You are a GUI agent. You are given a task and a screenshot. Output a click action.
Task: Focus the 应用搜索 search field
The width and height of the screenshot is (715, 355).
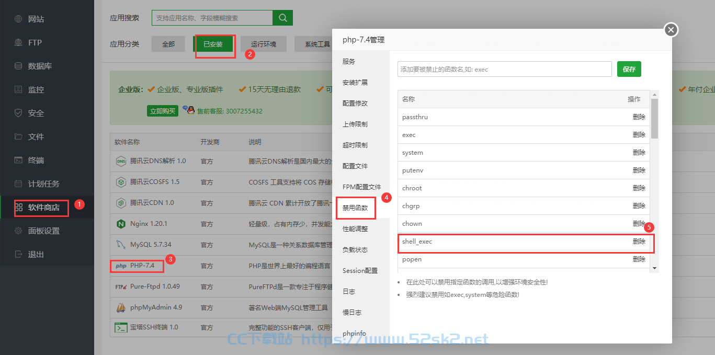(212, 18)
